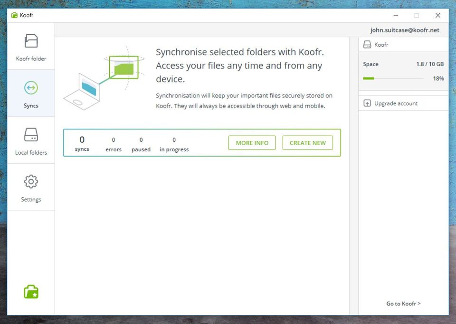This screenshot has width=456, height=324.
Task: Click the laptop sync illustration
Action: click(x=104, y=78)
